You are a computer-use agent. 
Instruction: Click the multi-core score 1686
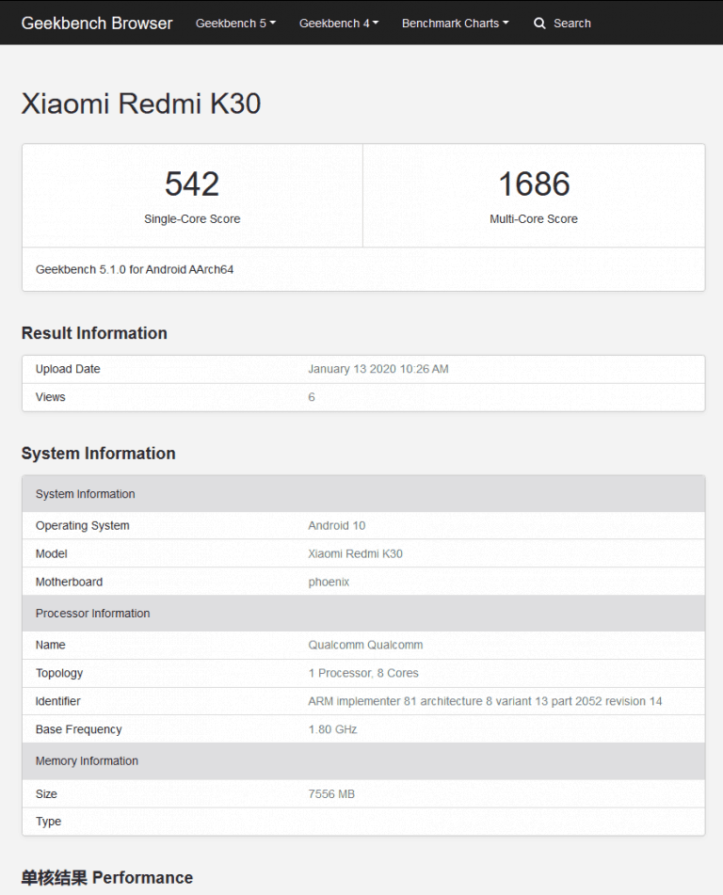tap(534, 184)
